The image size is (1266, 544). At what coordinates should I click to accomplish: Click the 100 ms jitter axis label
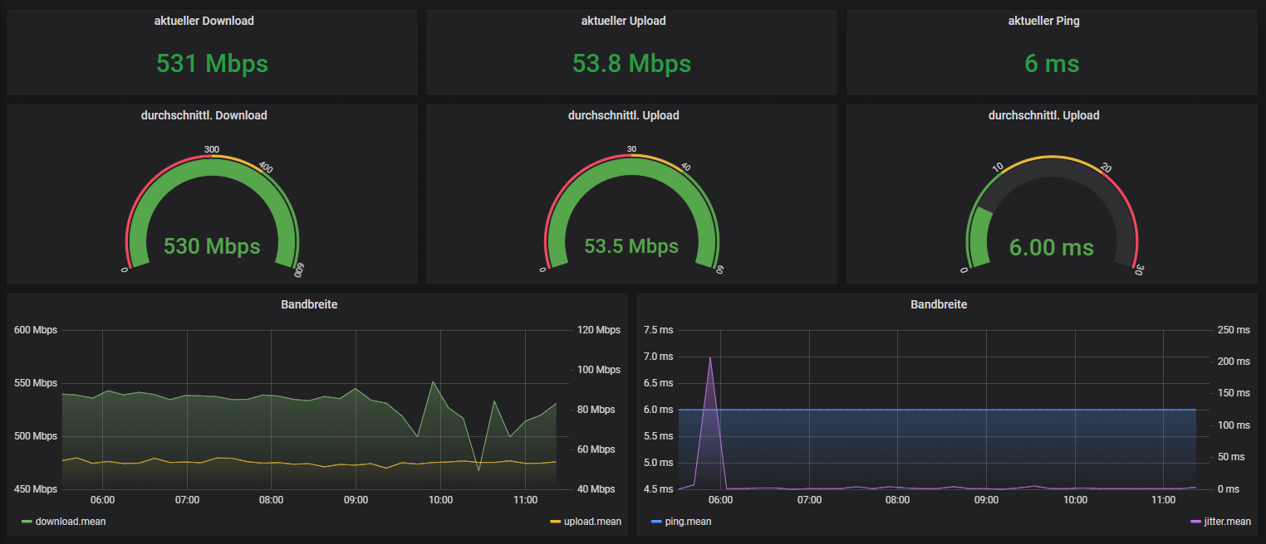(x=1232, y=425)
